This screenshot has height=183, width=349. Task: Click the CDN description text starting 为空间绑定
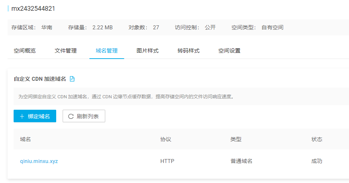point(126,97)
